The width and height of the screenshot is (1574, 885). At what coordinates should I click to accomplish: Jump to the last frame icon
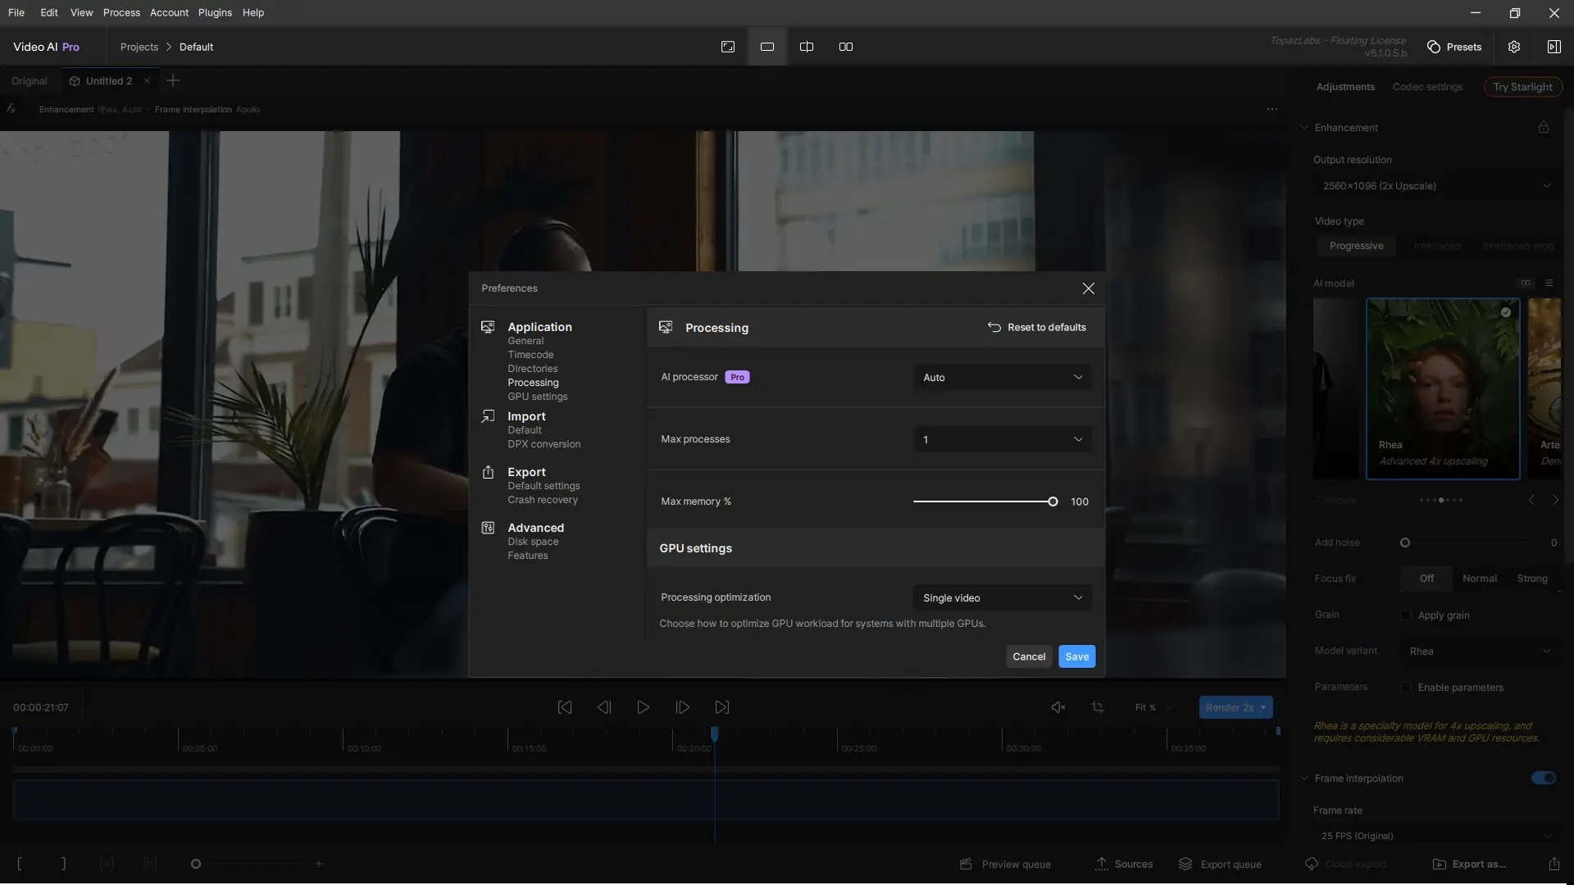click(x=721, y=707)
